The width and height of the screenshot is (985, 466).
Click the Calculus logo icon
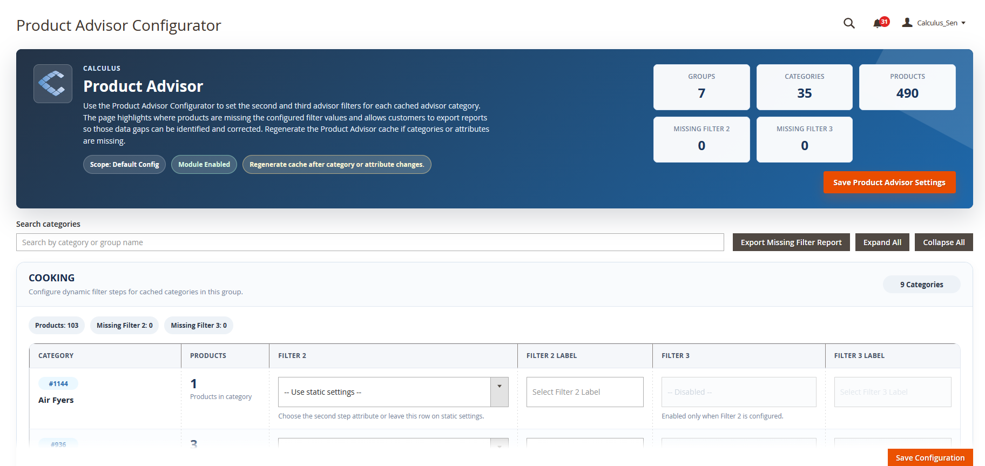[53, 84]
